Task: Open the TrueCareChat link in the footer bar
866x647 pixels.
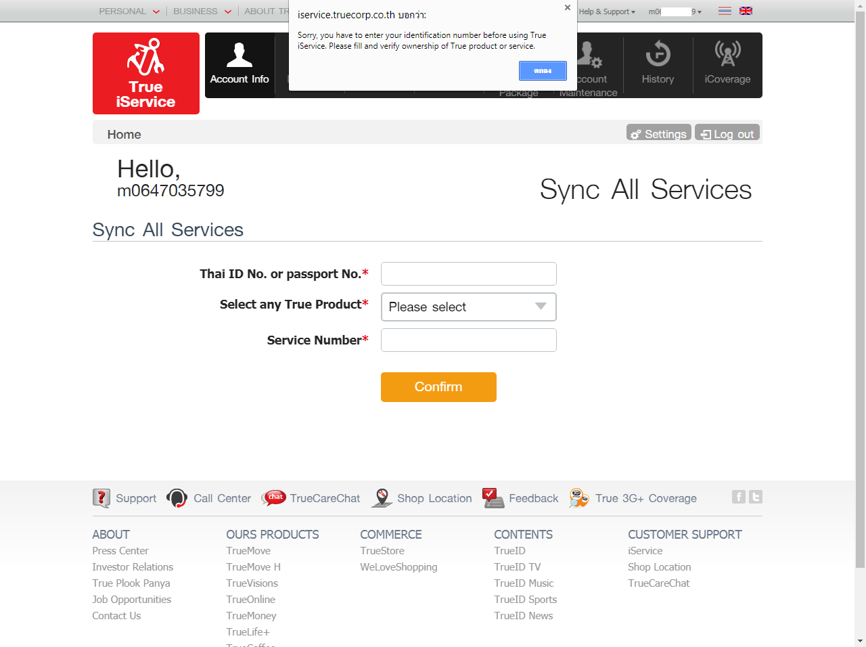Action: (x=325, y=498)
